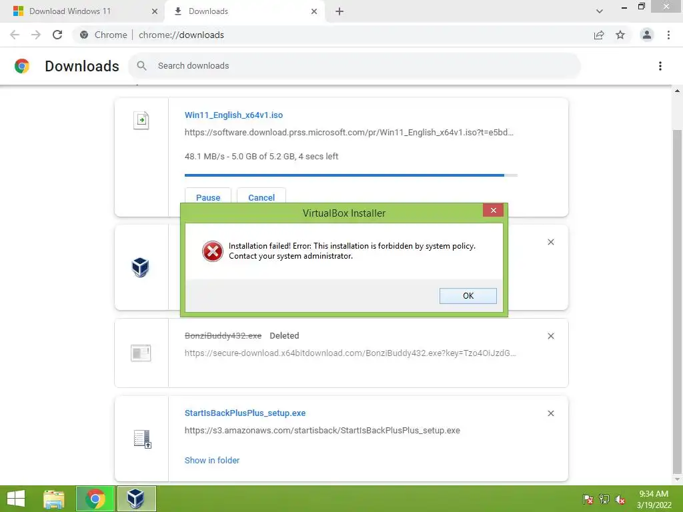
Task: Click the Chrome taskbar icon
Action: [x=95, y=499]
